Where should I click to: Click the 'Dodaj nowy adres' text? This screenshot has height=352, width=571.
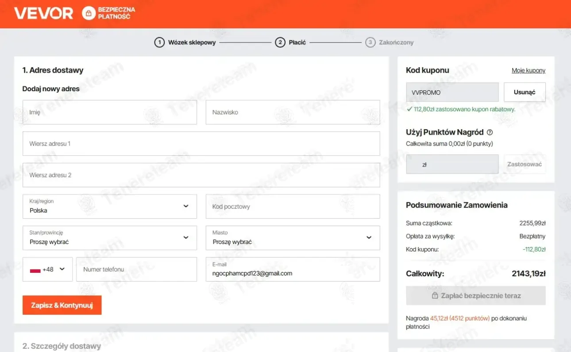click(x=51, y=89)
